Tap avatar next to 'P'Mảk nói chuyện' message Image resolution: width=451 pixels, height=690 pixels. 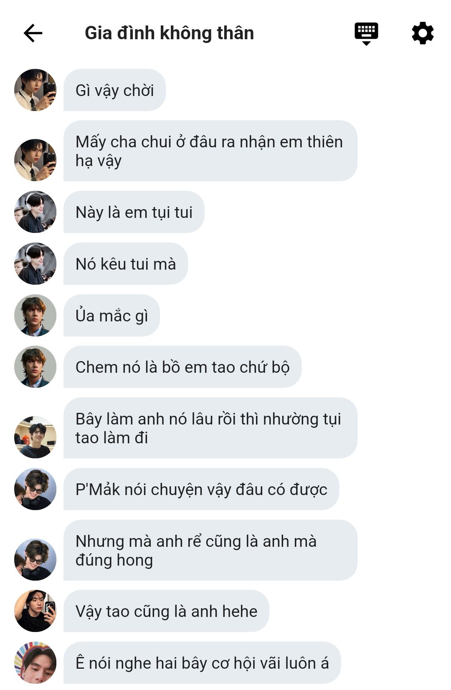coord(35,489)
